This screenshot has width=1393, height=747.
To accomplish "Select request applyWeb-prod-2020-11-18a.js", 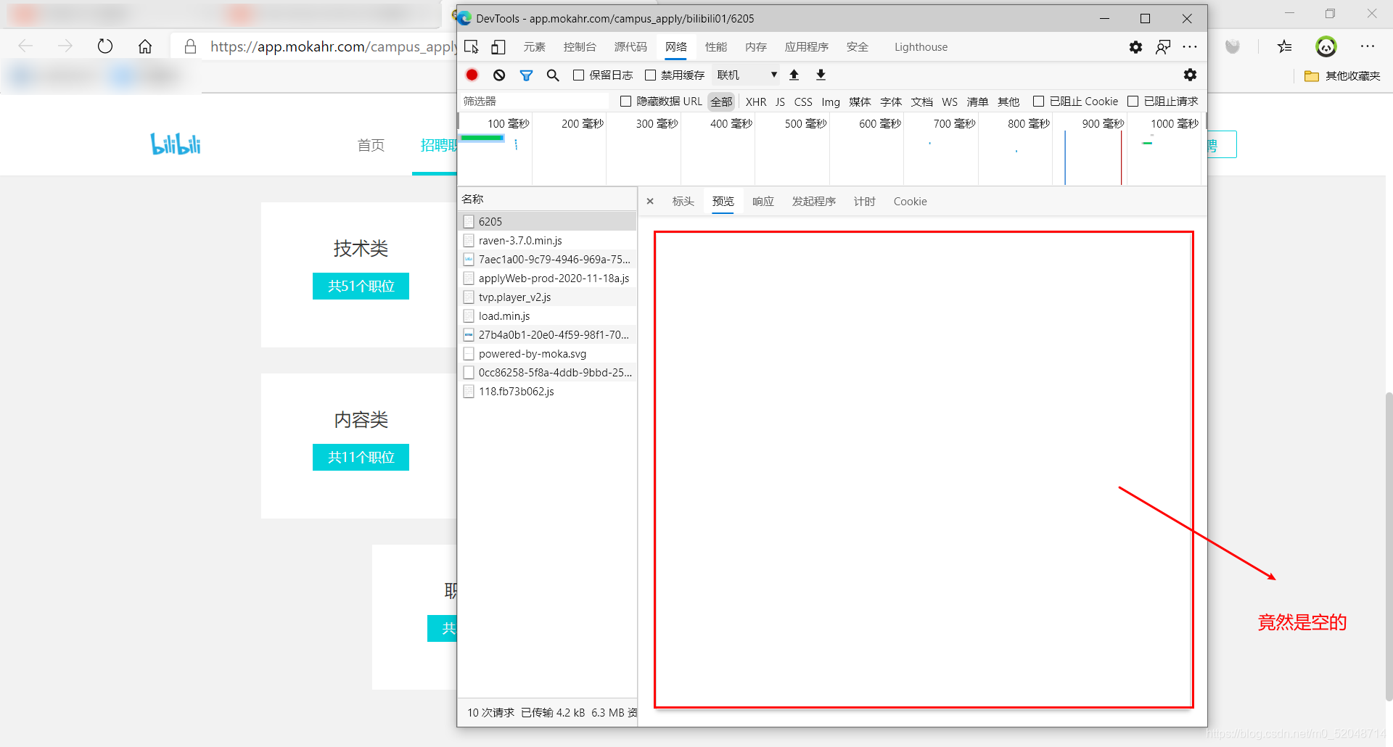I will click(548, 278).
